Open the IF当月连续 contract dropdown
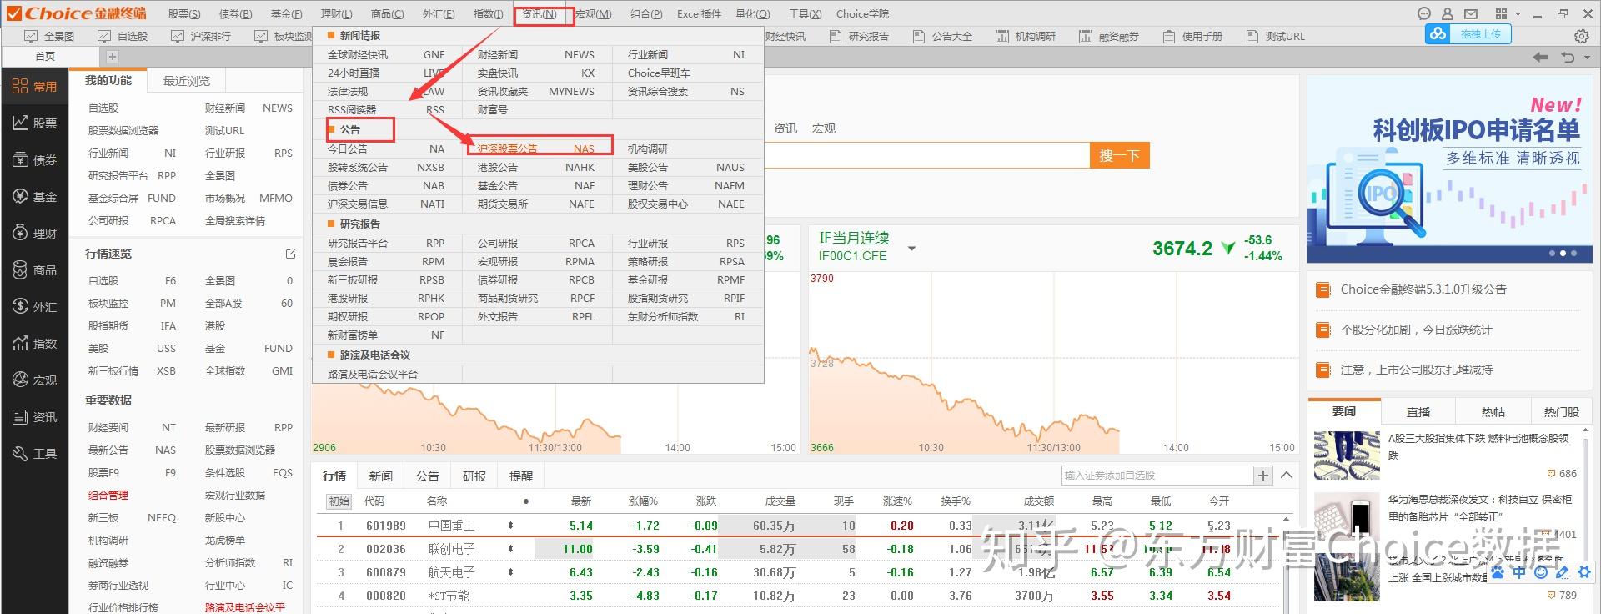This screenshot has height=614, width=1601. tap(911, 249)
